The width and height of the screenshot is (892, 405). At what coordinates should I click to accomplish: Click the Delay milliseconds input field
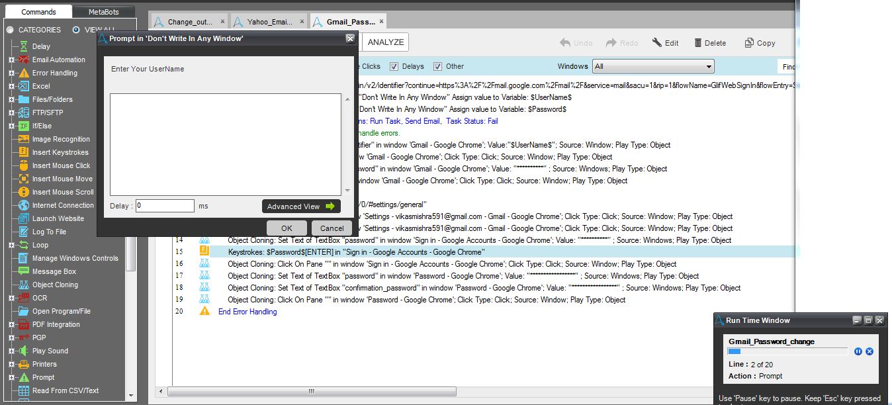pos(165,206)
